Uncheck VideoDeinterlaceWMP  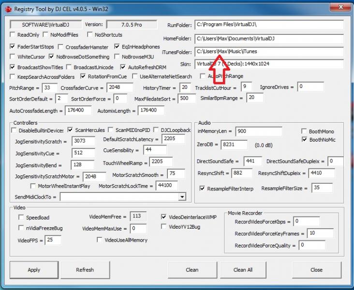pyautogui.click(x=164, y=217)
